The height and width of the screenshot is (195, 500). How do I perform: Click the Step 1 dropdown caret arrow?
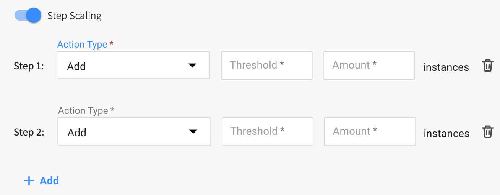tap(193, 66)
